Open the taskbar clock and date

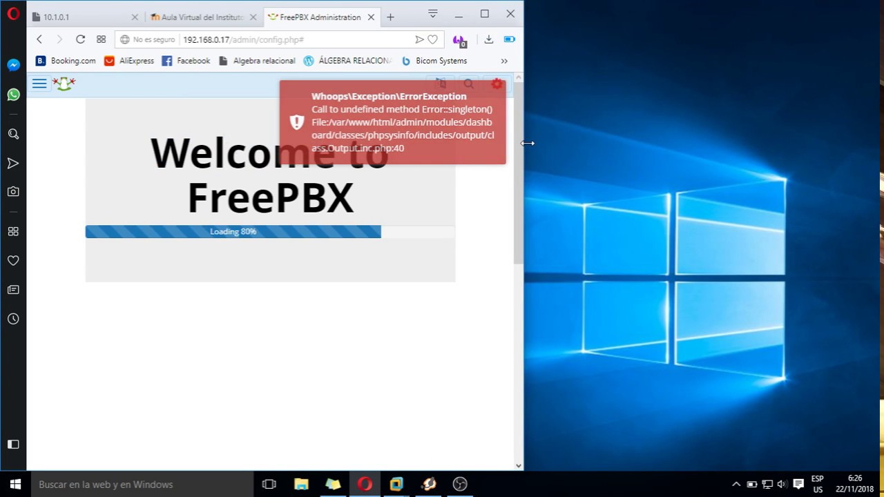click(854, 484)
